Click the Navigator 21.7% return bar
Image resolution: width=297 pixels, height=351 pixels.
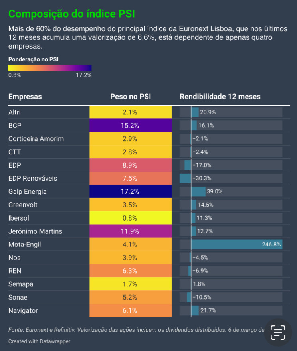(195, 310)
